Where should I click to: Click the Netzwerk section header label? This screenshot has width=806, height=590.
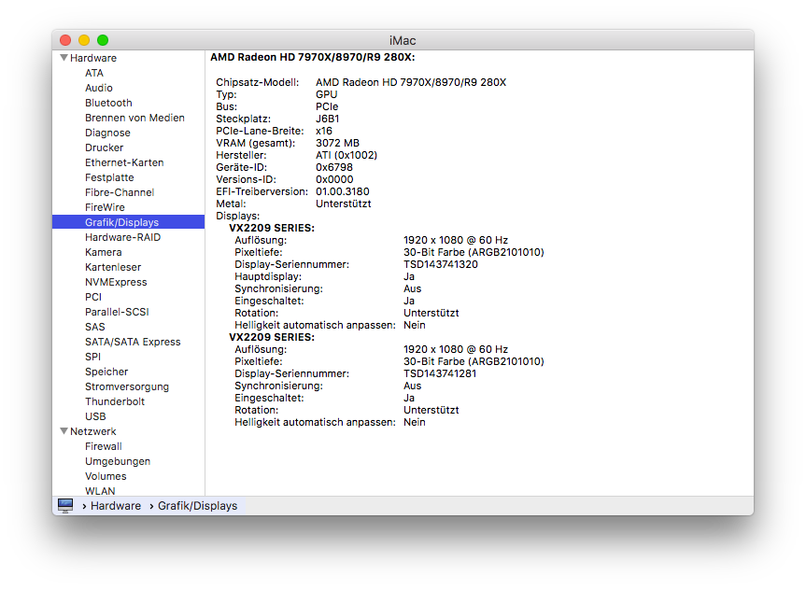93,431
